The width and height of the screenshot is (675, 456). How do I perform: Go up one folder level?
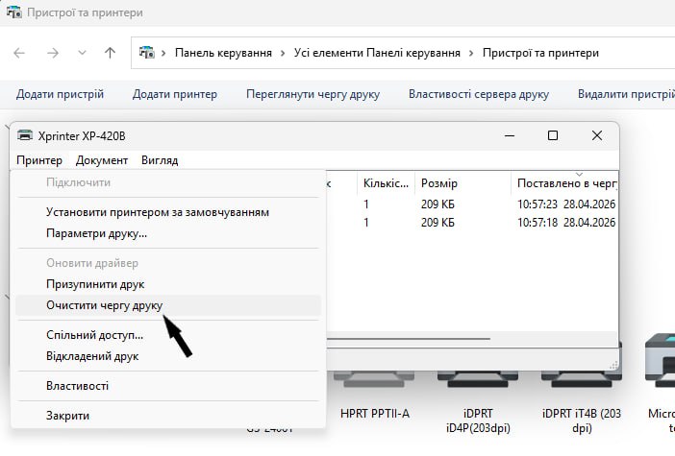tap(110, 53)
